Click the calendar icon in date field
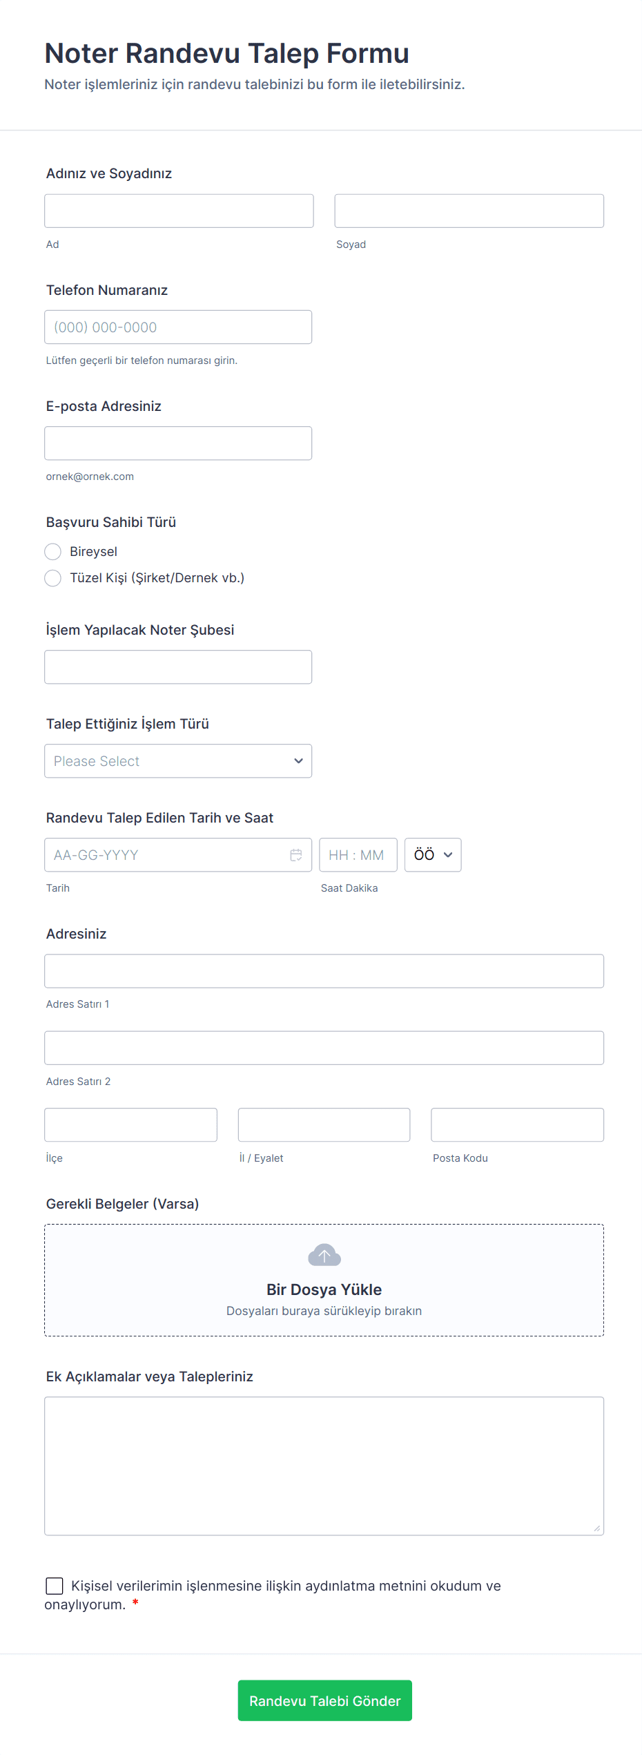This screenshot has width=642, height=1755. pos(296,855)
